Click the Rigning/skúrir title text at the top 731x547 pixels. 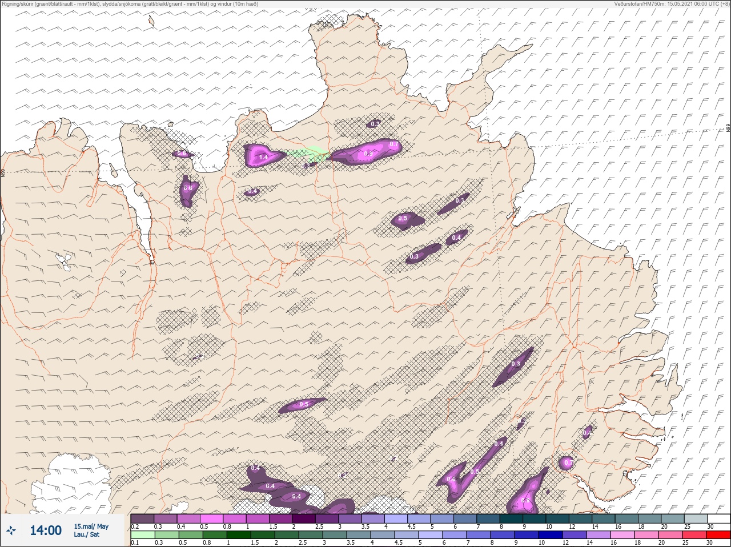130,4
